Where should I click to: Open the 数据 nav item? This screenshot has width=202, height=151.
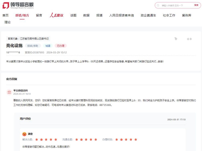(86, 15)
